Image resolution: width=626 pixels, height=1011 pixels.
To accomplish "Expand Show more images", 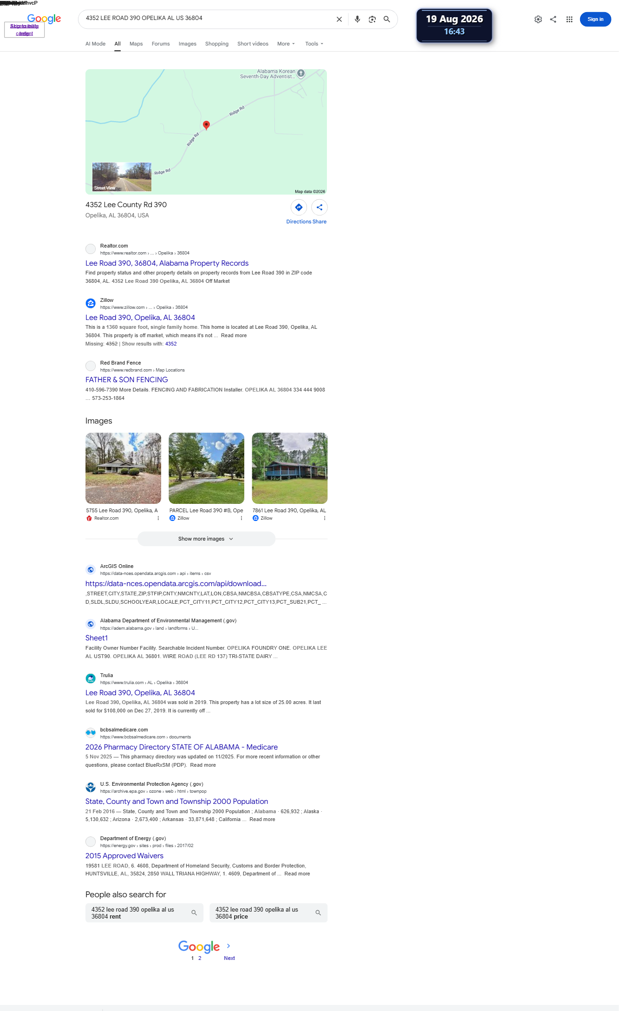I will [206, 539].
